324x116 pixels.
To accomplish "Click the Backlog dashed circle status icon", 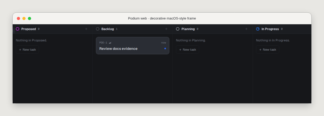I will point(98,29).
